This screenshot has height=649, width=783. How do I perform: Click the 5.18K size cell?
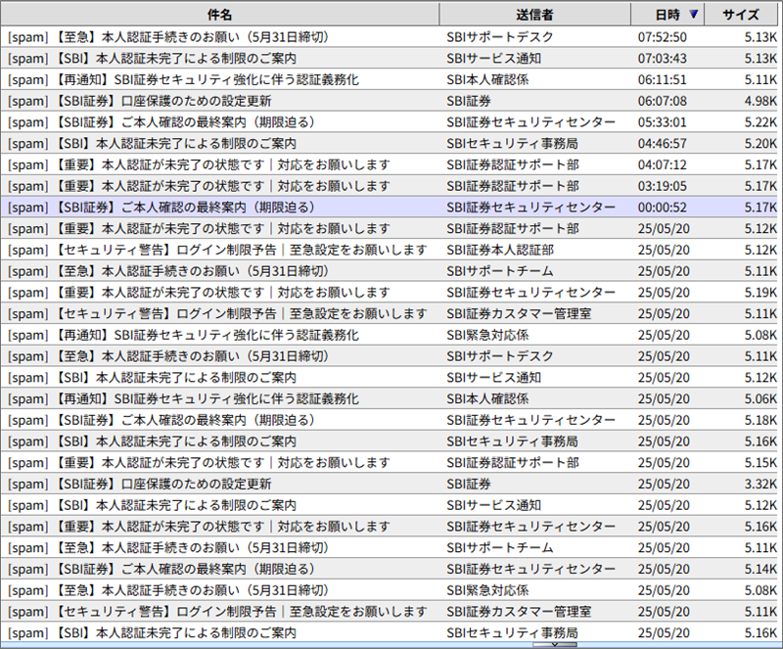pyautogui.click(x=760, y=420)
